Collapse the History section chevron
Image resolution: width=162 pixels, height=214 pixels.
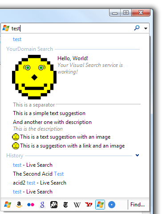137,155
